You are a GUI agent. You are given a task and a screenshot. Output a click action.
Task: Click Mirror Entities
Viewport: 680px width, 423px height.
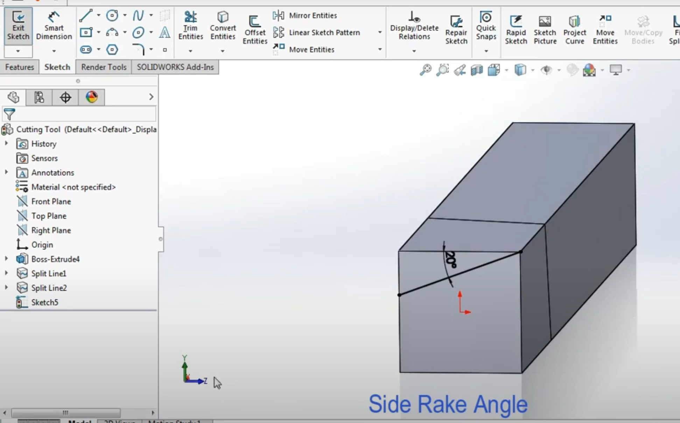305,15
